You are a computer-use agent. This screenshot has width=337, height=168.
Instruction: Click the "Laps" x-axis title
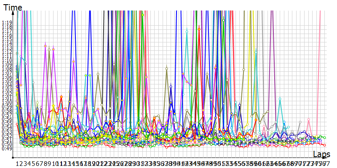coord(322,155)
